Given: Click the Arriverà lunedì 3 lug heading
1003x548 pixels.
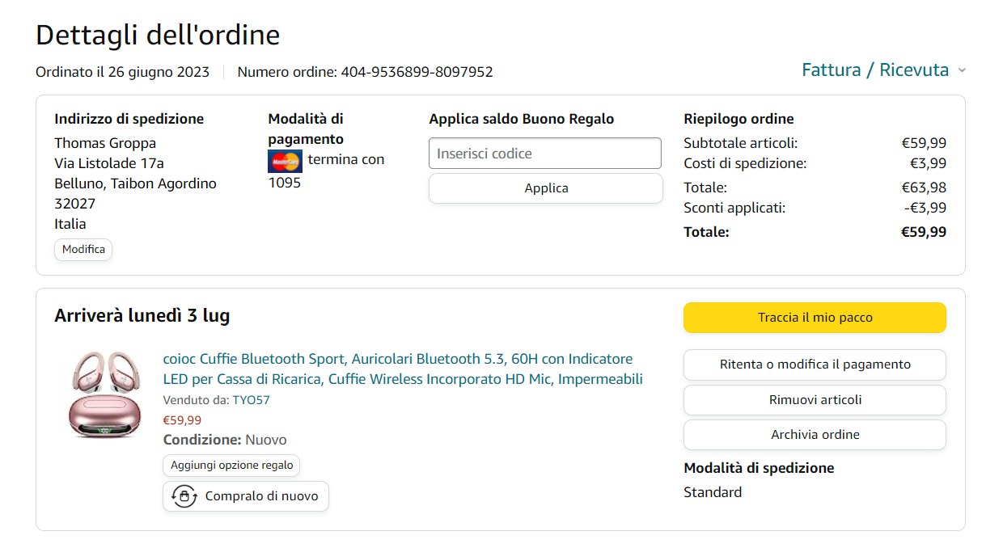Looking at the screenshot, I should tap(142, 316).
